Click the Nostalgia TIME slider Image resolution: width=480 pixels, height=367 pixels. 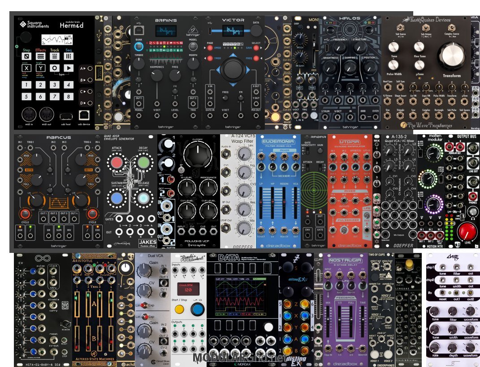(x=363, y=321)
